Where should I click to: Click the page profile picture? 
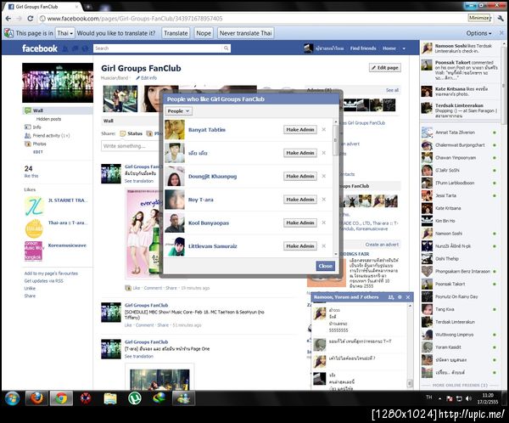[x=58, y=83]
